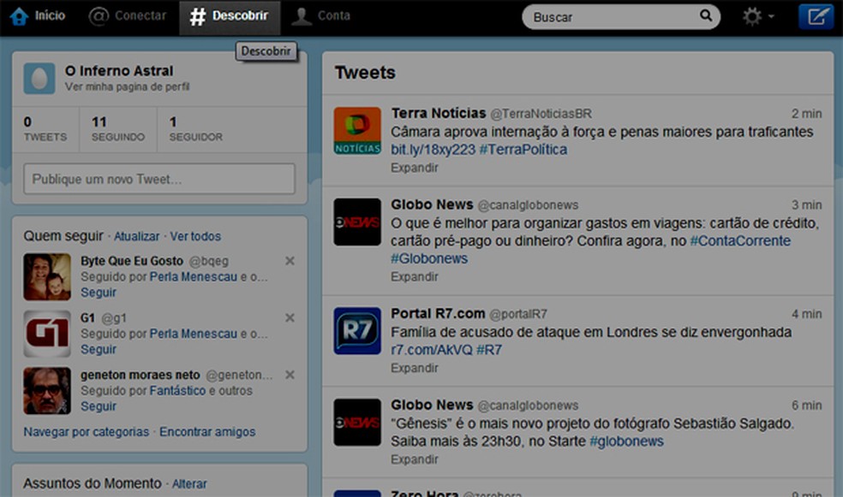Expand the Terra Notícias tweet
Viewport: 843px width, 497px height.
point(415,168)
